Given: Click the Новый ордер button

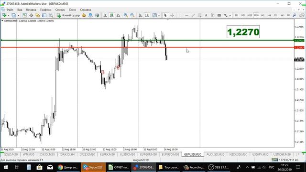Looking at the screenshot, I should click(68, 15).
